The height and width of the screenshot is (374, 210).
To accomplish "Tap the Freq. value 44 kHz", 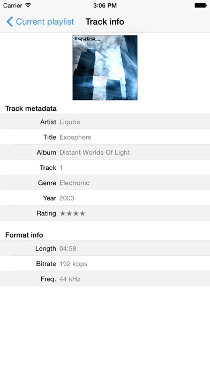I will click(x=70, y=279).
